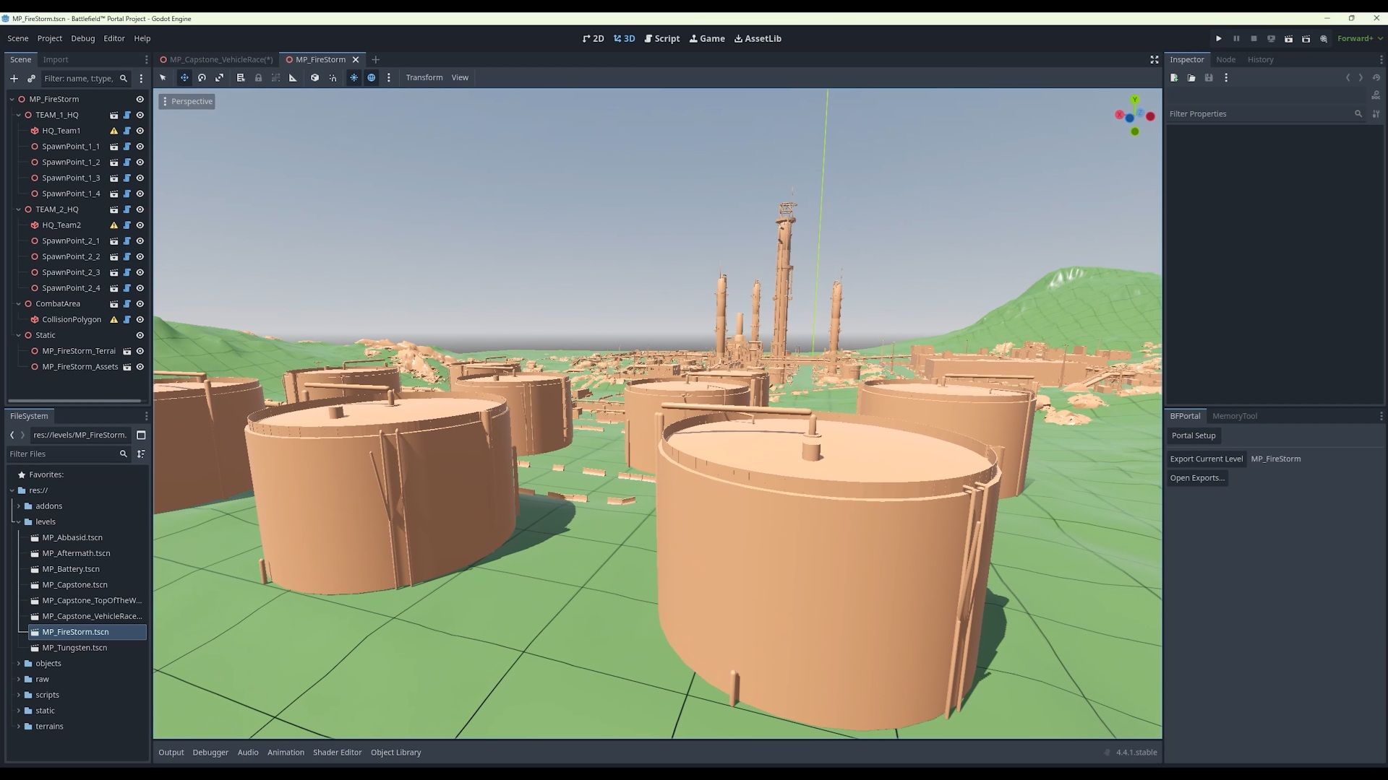Toggle visibility of CombatArea node
This screenshot has width=1388, height=780.
(140, 304)
